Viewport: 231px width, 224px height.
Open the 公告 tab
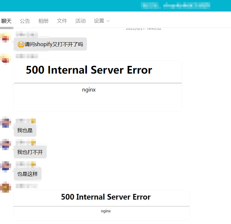click(25, 21)
